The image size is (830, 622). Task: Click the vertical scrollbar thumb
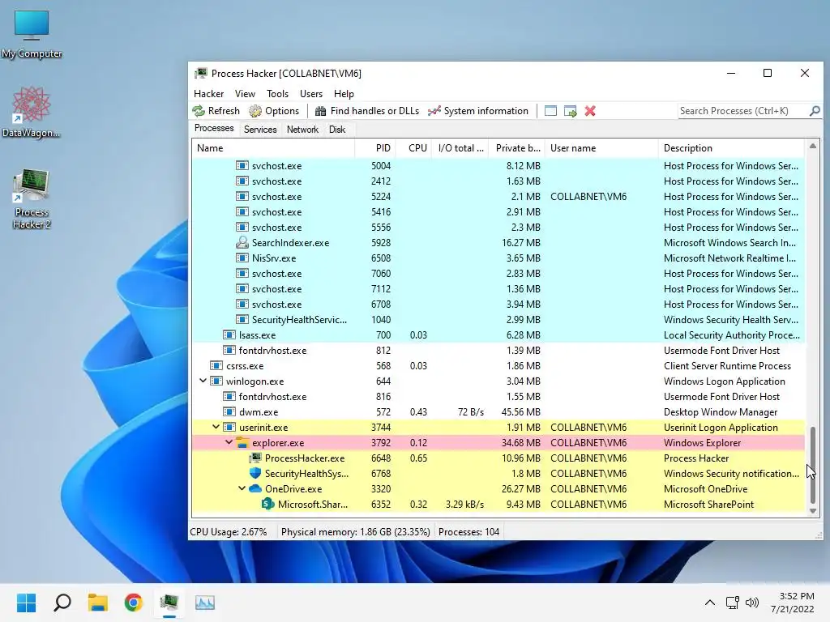point(812,464)
